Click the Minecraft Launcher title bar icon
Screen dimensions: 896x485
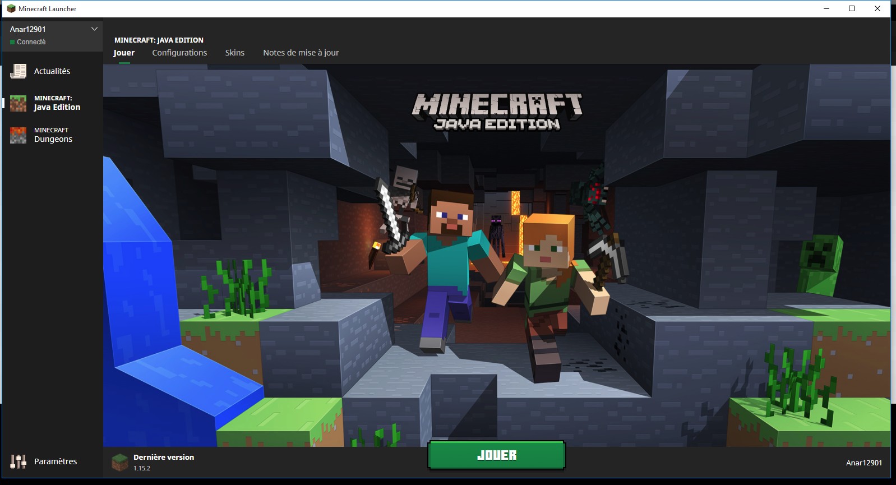click(x=11, y=8)
